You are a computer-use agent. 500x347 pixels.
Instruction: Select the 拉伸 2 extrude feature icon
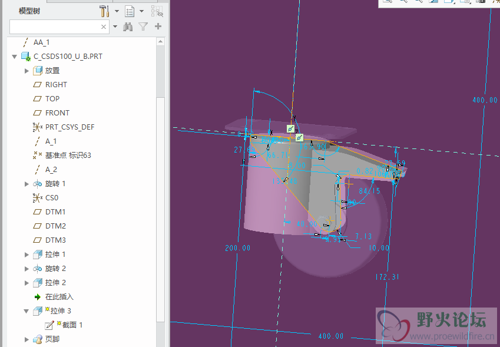pyautogui.click(x=38, y=283)
